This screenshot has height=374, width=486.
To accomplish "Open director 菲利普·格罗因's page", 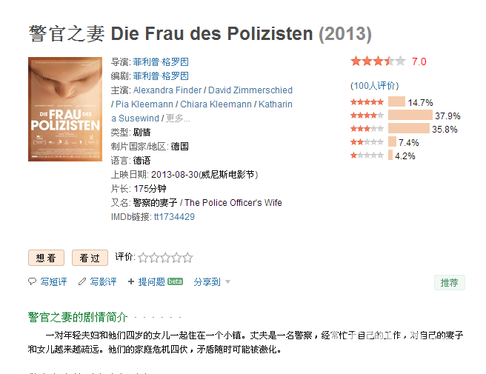I will [x=161, y=62].
